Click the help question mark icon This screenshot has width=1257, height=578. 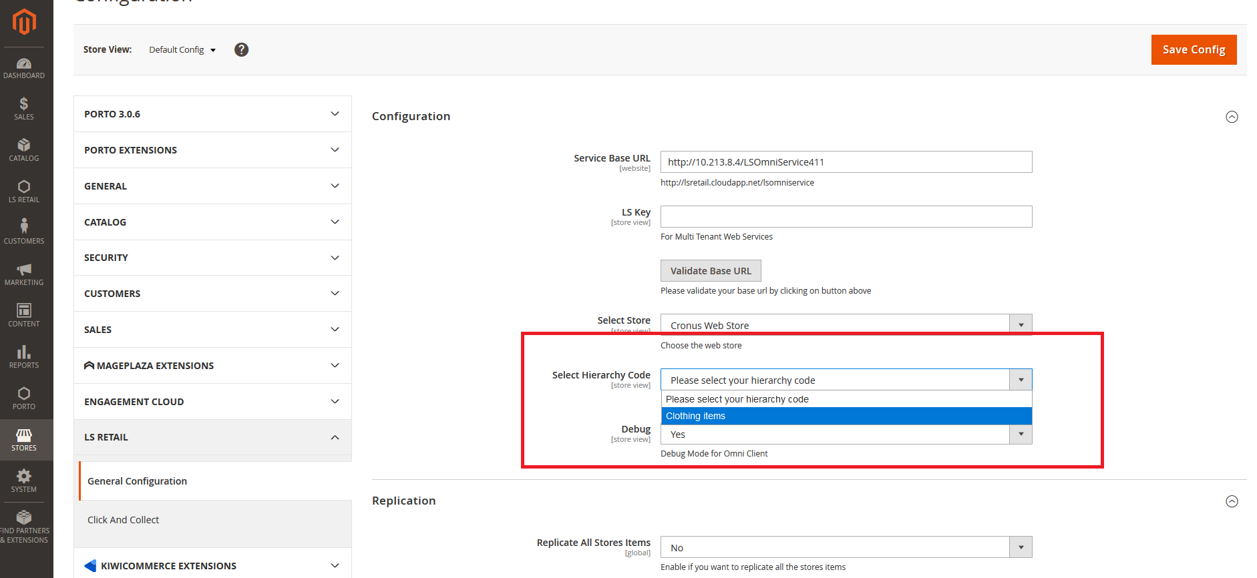click(241, 50)
